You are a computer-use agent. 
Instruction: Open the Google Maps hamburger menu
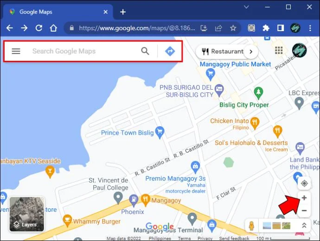(x=16, y=51)
